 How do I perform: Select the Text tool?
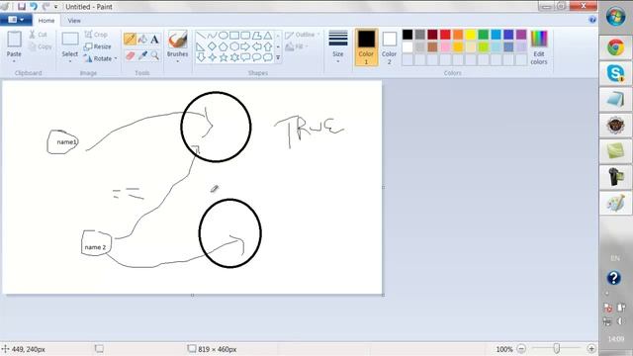(x=154, y=40)
